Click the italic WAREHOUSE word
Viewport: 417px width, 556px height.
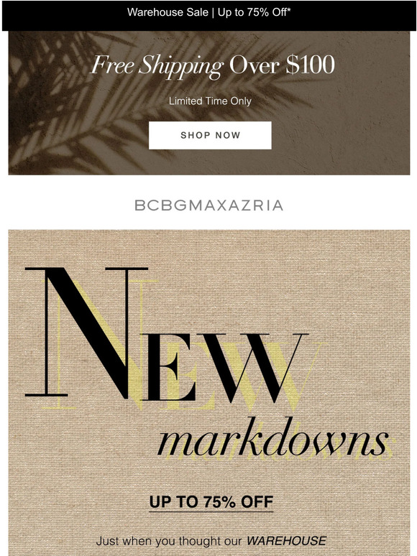(x=286, y=541)
